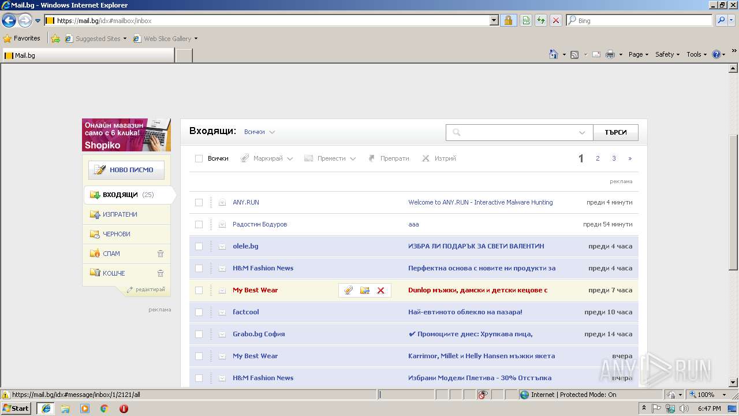Image resolution: width=739 pixels, height=416 pixels.
Task: Open the ВХОДЯЩИ inbox folder
Action: tap(127, 195)
